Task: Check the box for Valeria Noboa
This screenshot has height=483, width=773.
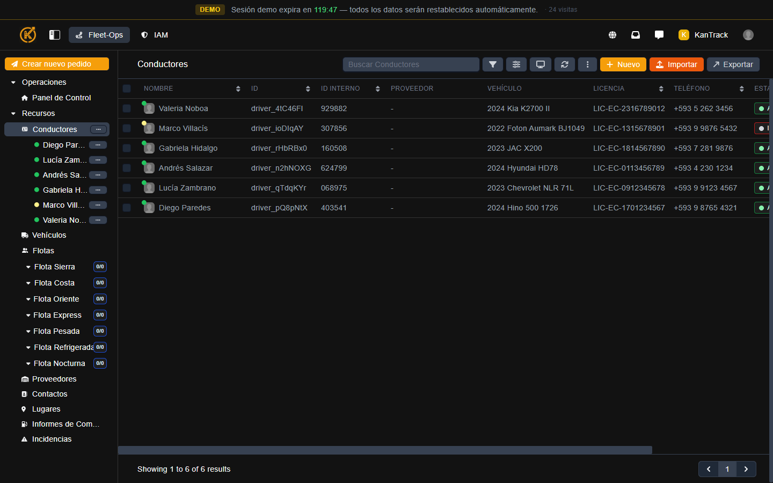Action: click(x=127, y=108)
